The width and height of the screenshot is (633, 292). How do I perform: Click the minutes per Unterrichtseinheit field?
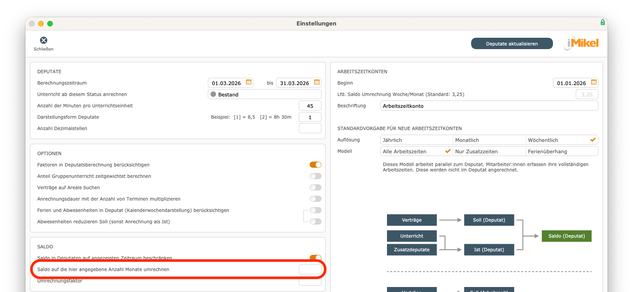click(310, 106)
